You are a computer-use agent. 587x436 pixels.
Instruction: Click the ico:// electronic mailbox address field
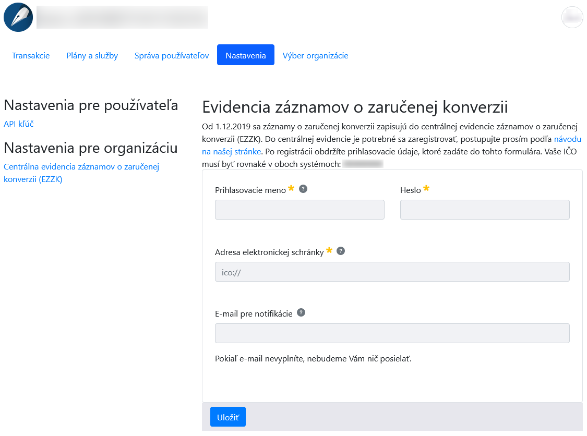point(392,272)
